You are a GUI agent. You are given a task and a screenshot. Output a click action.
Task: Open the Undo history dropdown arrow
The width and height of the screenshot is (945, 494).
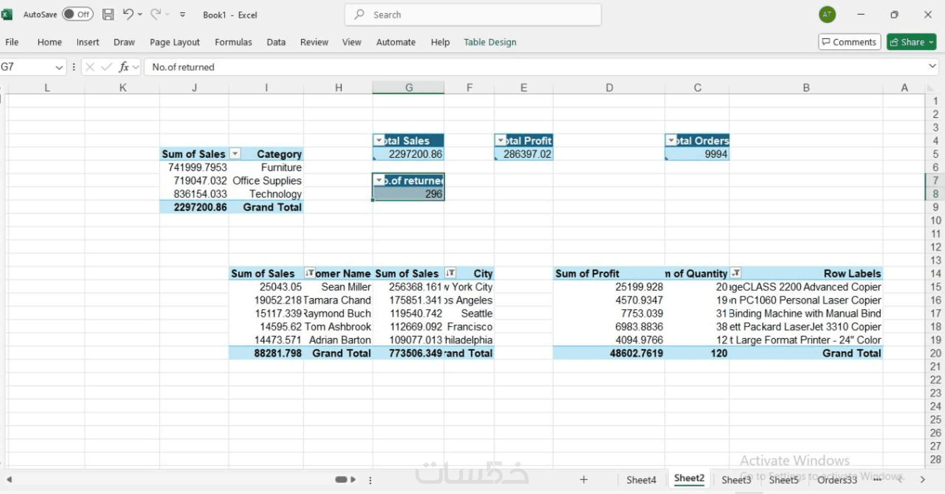point(140,15)
